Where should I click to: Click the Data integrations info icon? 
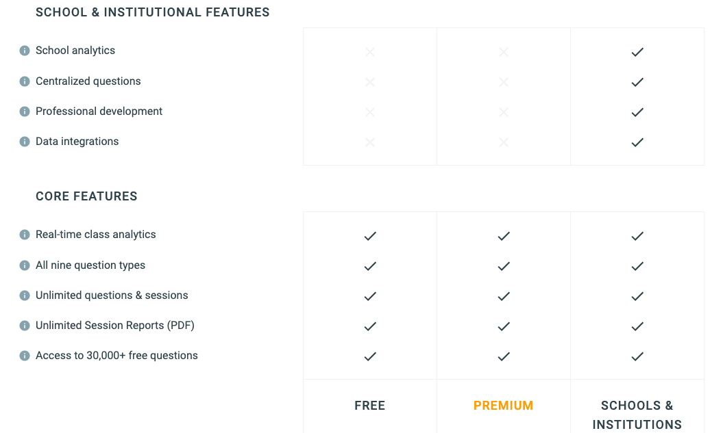tap(25, 142)
